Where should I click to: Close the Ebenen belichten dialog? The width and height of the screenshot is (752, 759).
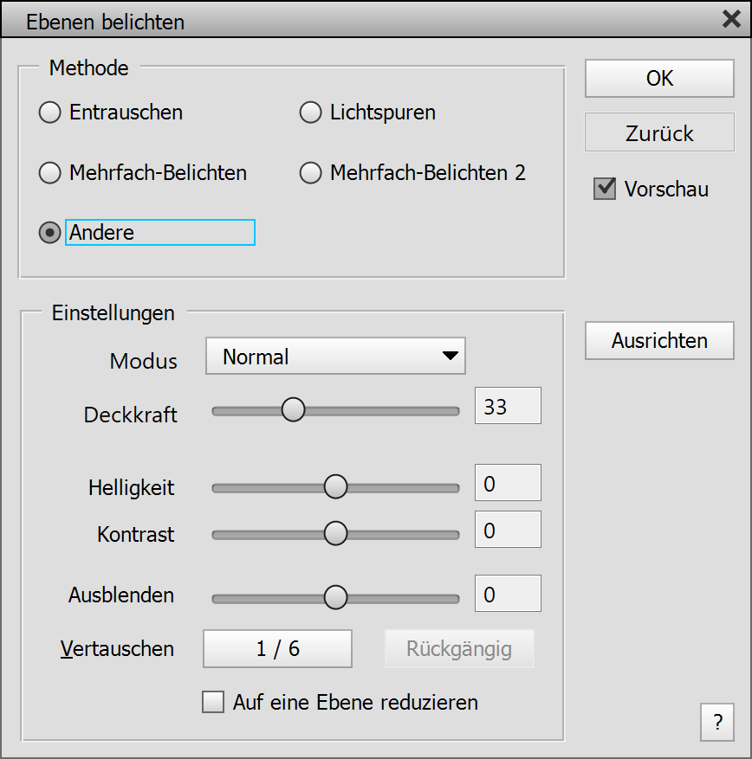coord(730,20)
